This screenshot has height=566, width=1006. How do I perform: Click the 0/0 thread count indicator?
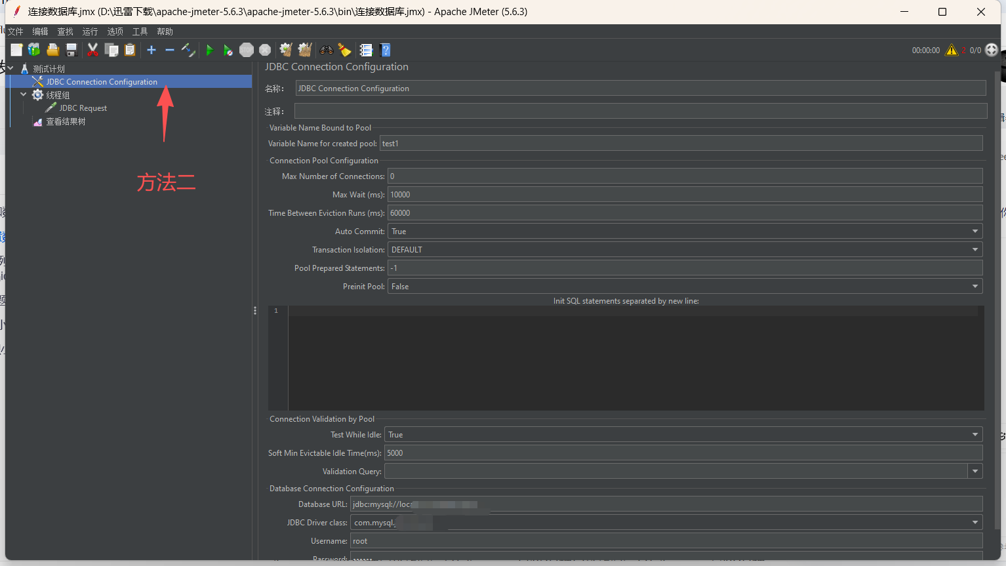(x=976, y=51)
